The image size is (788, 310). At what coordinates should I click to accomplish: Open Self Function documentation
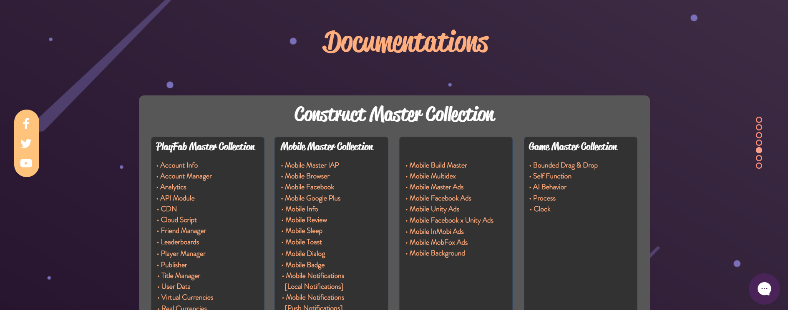552,176
